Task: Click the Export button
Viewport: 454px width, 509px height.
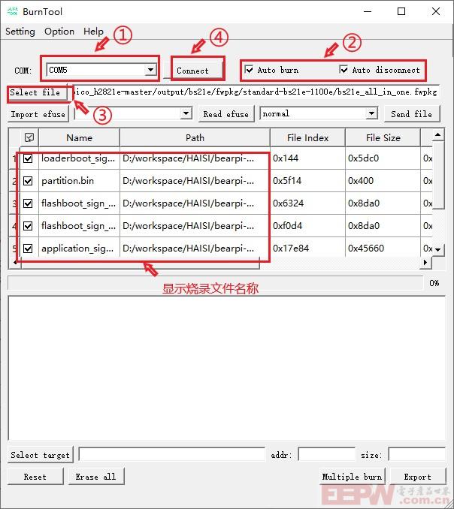Action: (x=418, y=477)
